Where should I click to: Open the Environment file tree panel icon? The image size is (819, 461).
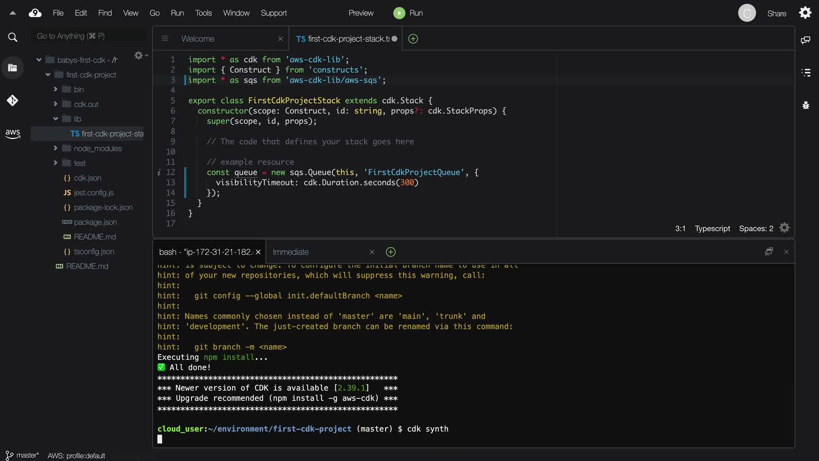(12, 68)
